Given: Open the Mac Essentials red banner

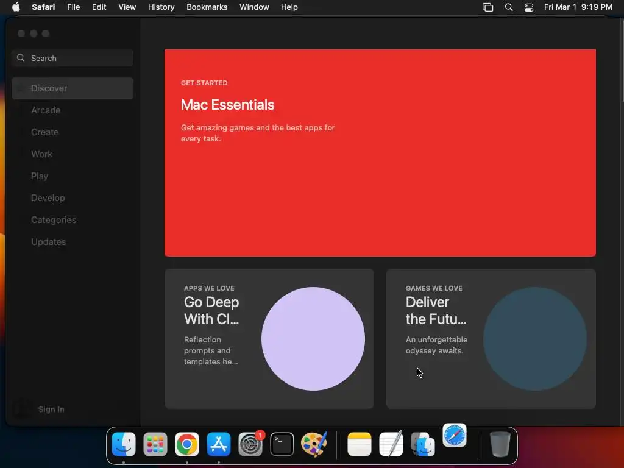Looking at the screenshot, I should [380, 153].
